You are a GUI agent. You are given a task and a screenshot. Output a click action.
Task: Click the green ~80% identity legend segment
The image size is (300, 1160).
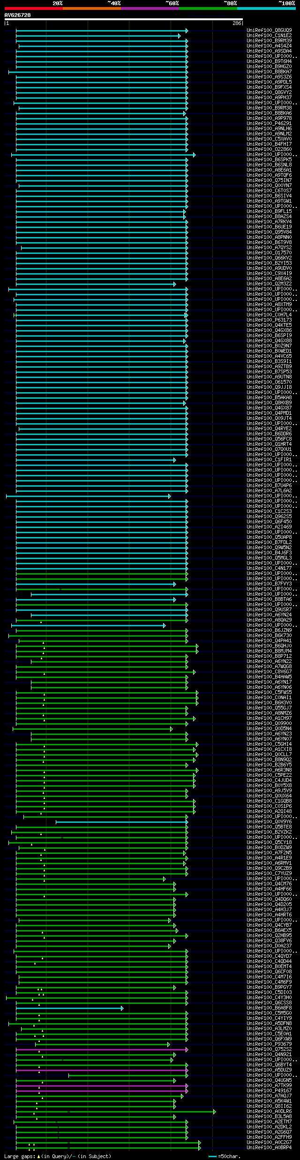coord(208,8)
